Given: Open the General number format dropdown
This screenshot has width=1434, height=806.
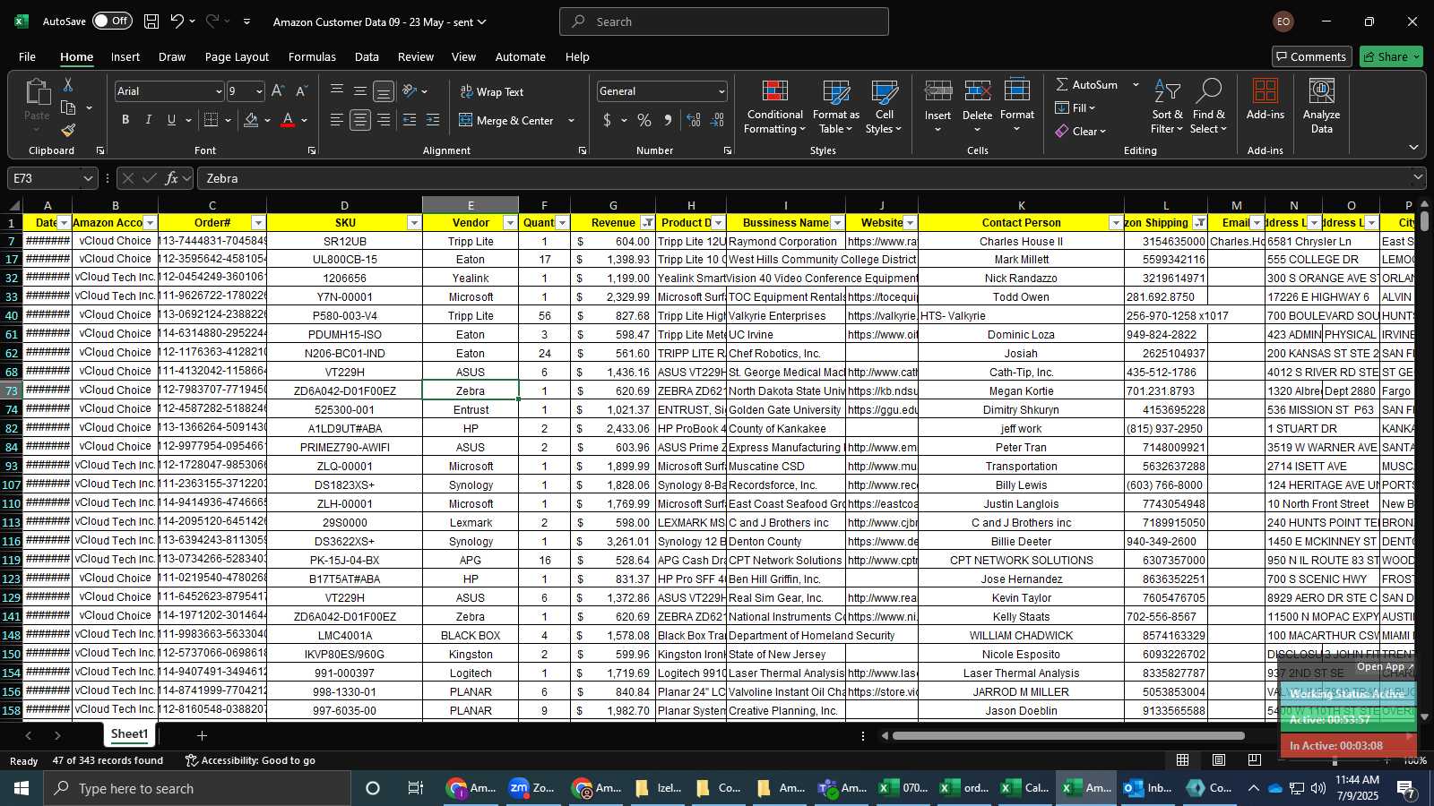Looking at the screenshot, I should (721, 91).
